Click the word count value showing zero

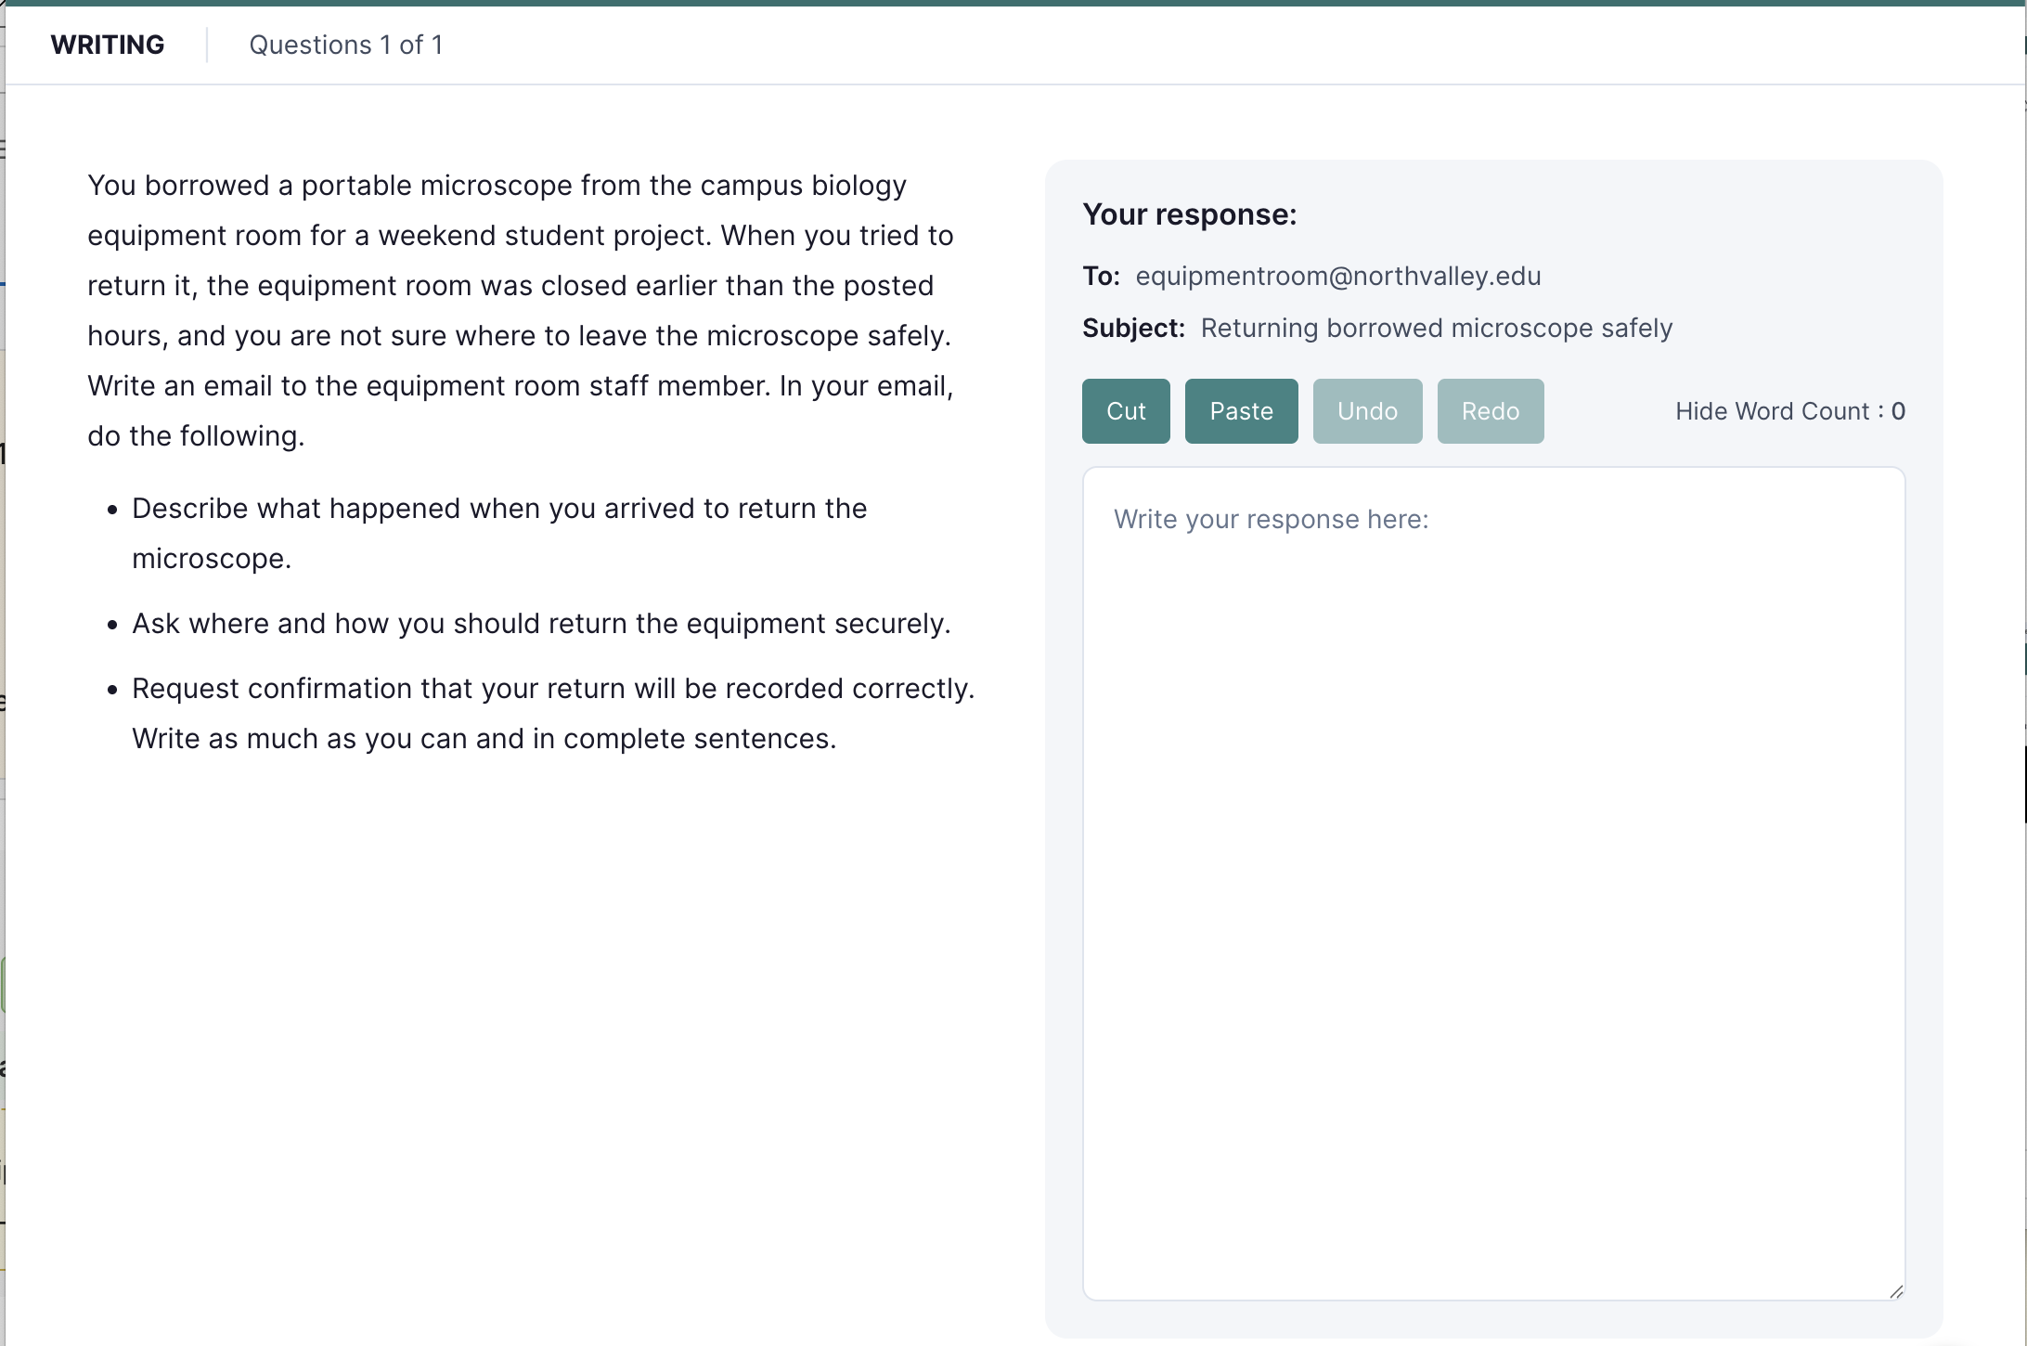pos(1899,410)
